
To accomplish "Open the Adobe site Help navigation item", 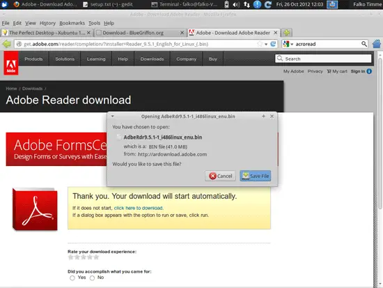I will [123, 59].
